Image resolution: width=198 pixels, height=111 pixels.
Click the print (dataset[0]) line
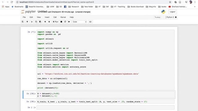click(48, 88)
